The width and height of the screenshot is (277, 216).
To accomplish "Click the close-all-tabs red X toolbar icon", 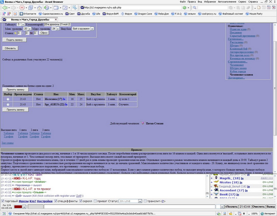I will click(x=274, y=8).
